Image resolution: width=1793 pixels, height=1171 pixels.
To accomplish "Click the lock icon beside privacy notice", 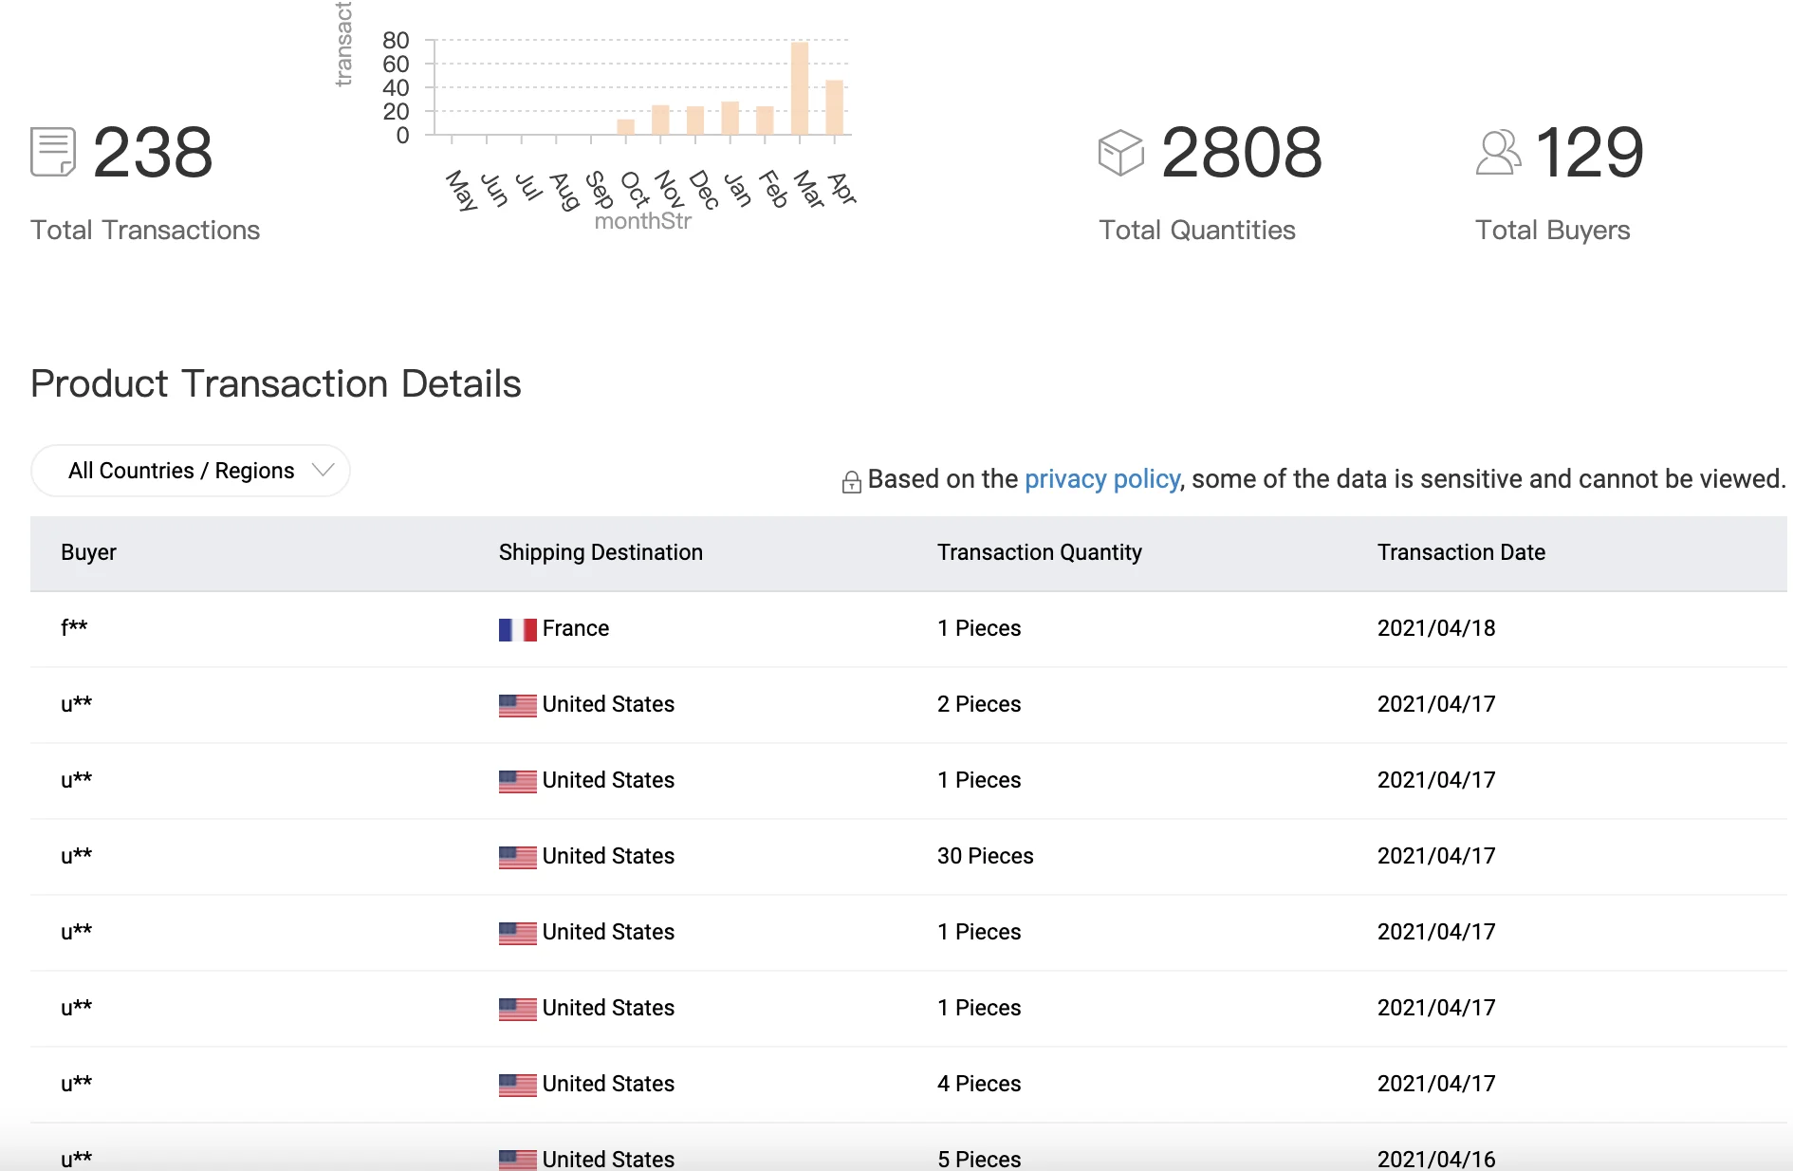I will 851,482.
